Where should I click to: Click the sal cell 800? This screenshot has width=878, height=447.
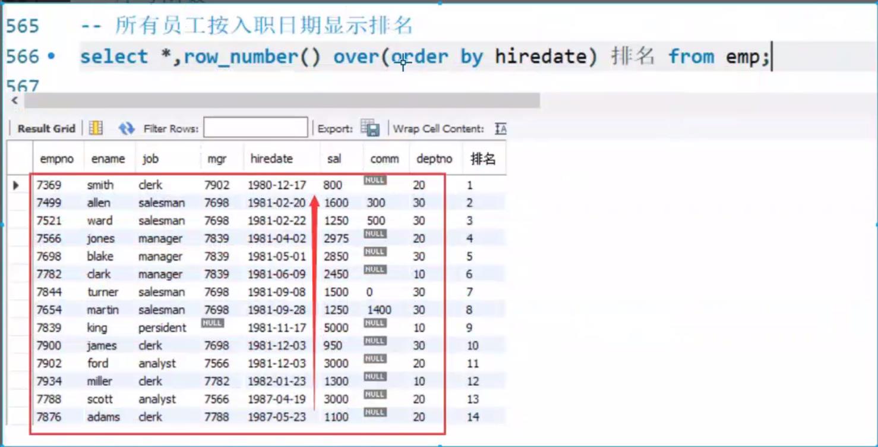coord(333,185)
